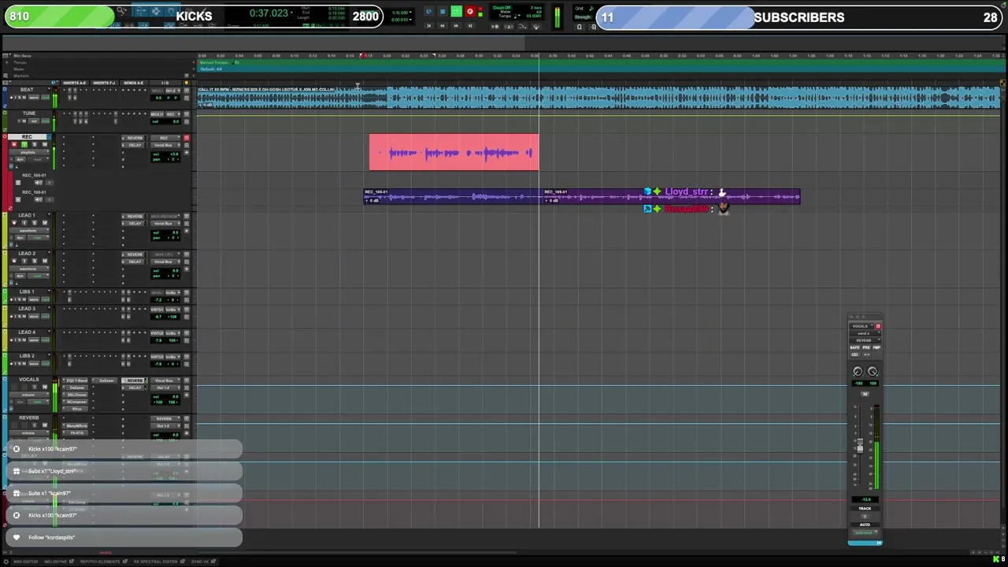
Task: Select the Zoomer tool
Action: [121, 12]
